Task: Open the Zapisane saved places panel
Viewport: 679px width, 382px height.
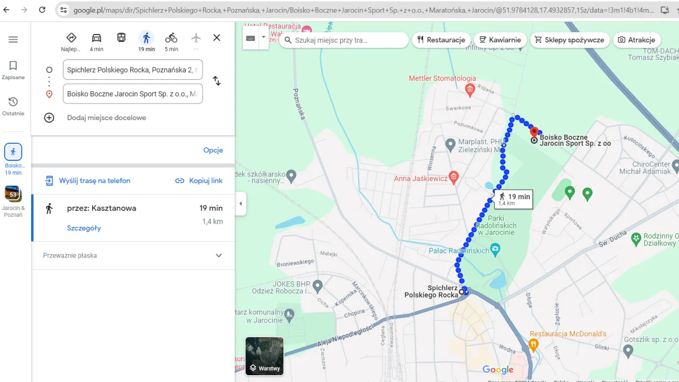Action: point(13,70)
